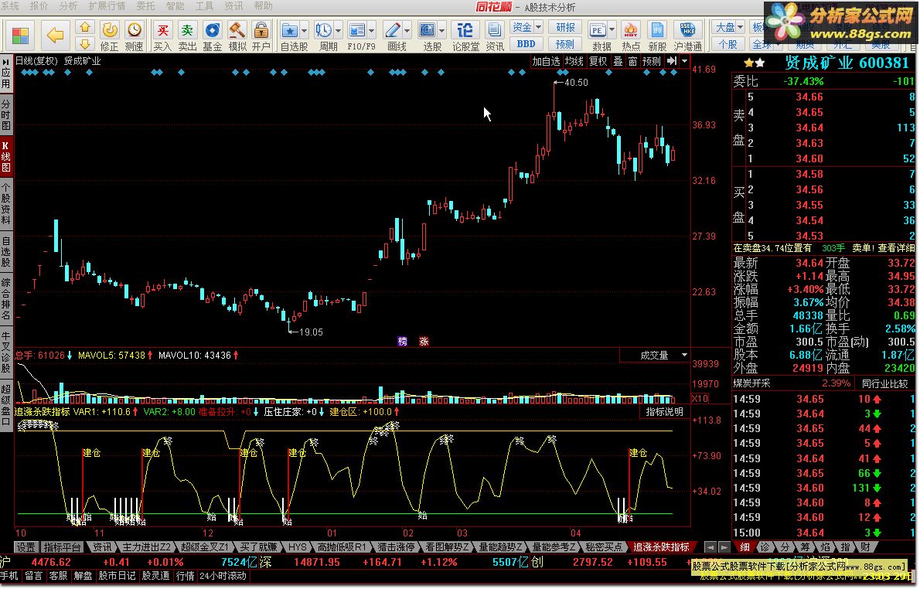
Task: Open the 资讯 news document icon
Action: pos(495,30)
